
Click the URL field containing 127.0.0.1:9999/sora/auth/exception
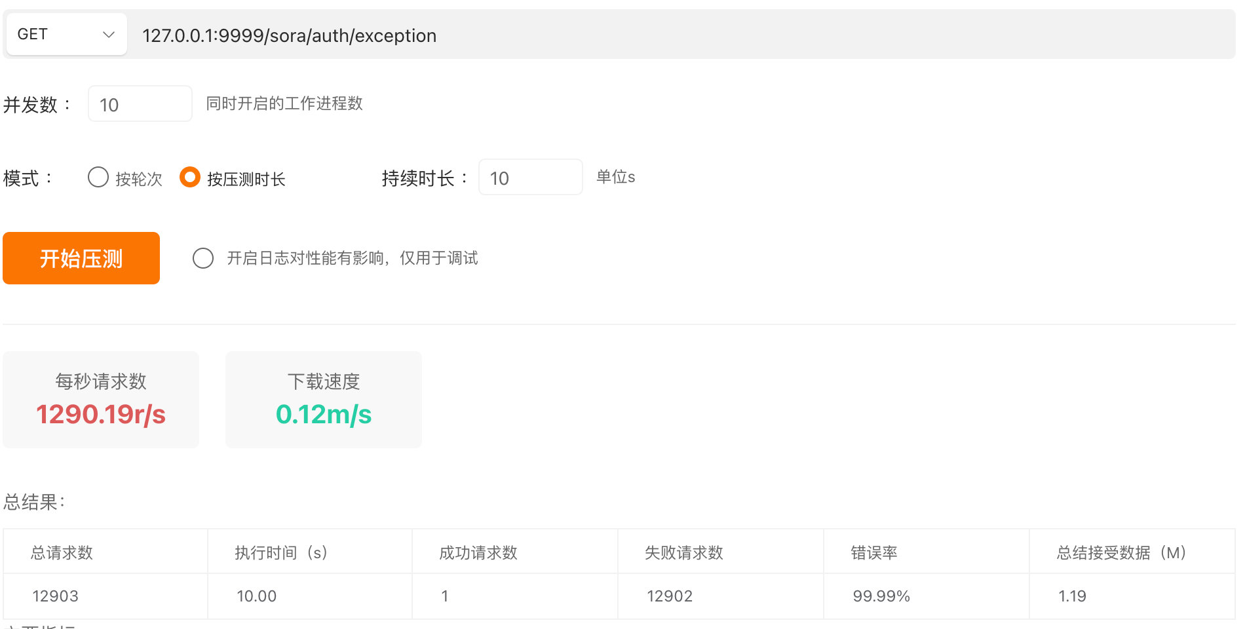pyautogui.click(x=681, y=35)
